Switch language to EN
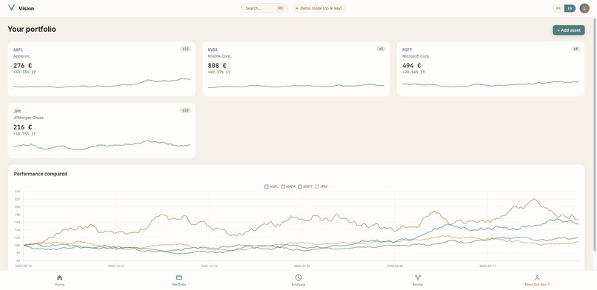The width and height of the screenshot is (597, 290). click(x=570, y=8)
